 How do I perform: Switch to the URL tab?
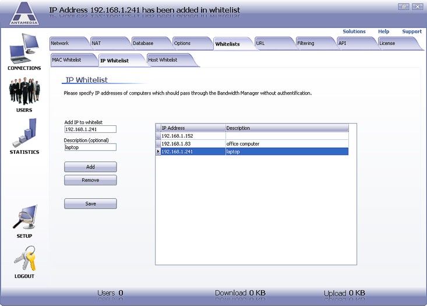point(275,43)
